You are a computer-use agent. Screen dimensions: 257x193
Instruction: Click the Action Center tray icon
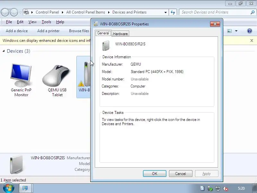coord(202,188)
